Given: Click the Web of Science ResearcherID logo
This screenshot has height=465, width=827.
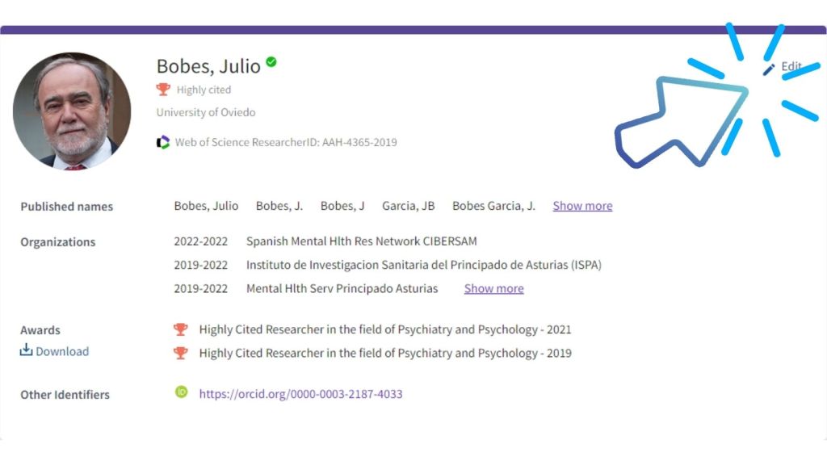Looking at the screenshot, I should [163, 142].
